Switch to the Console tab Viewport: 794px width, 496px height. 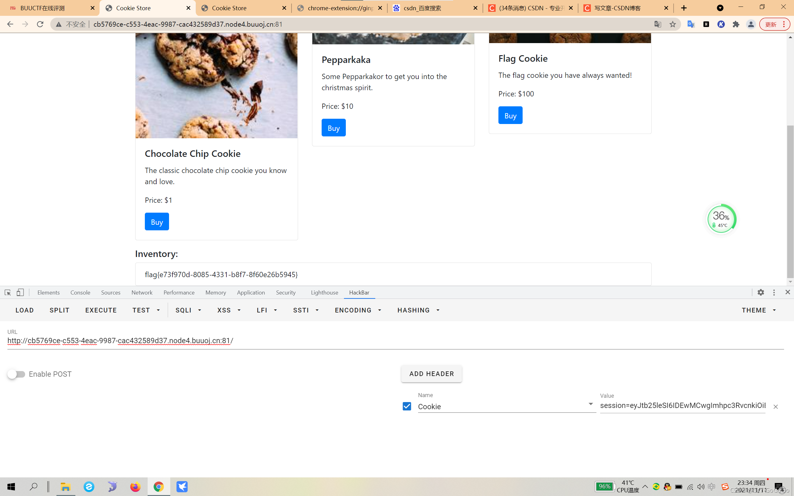pyautogui.click(x=80, y=292)
